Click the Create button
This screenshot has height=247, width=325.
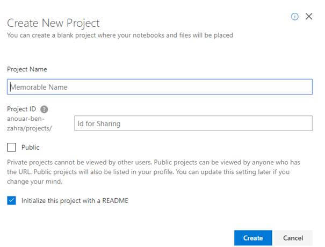point(253,238)
